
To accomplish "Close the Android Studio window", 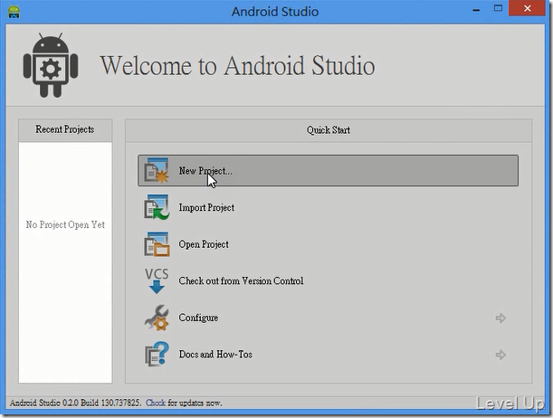I will tap(528, 8).
